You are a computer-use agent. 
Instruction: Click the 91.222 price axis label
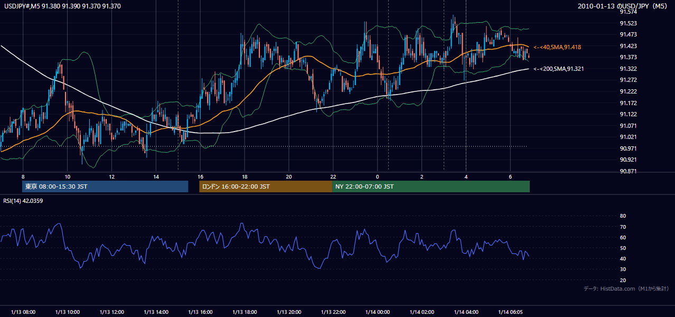628,91
